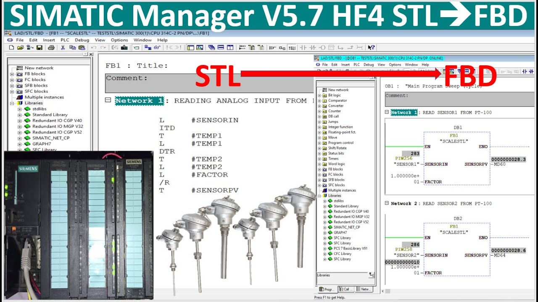This screenshot has width=538, height=302.
Task: Open Options menu in FB1 window
Action: (119, 40)
